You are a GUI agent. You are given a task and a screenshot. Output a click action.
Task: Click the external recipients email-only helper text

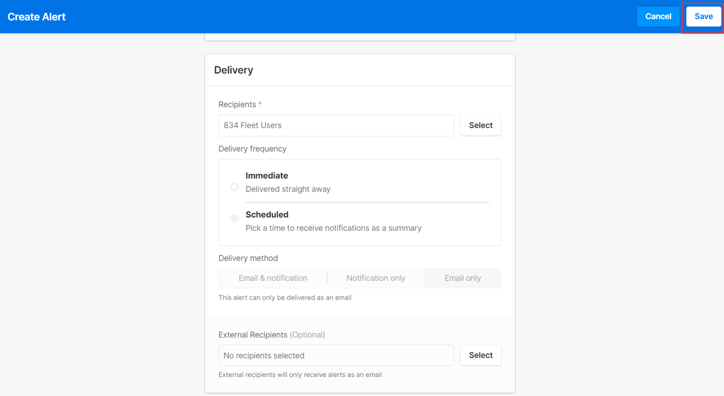coord(300,375)
